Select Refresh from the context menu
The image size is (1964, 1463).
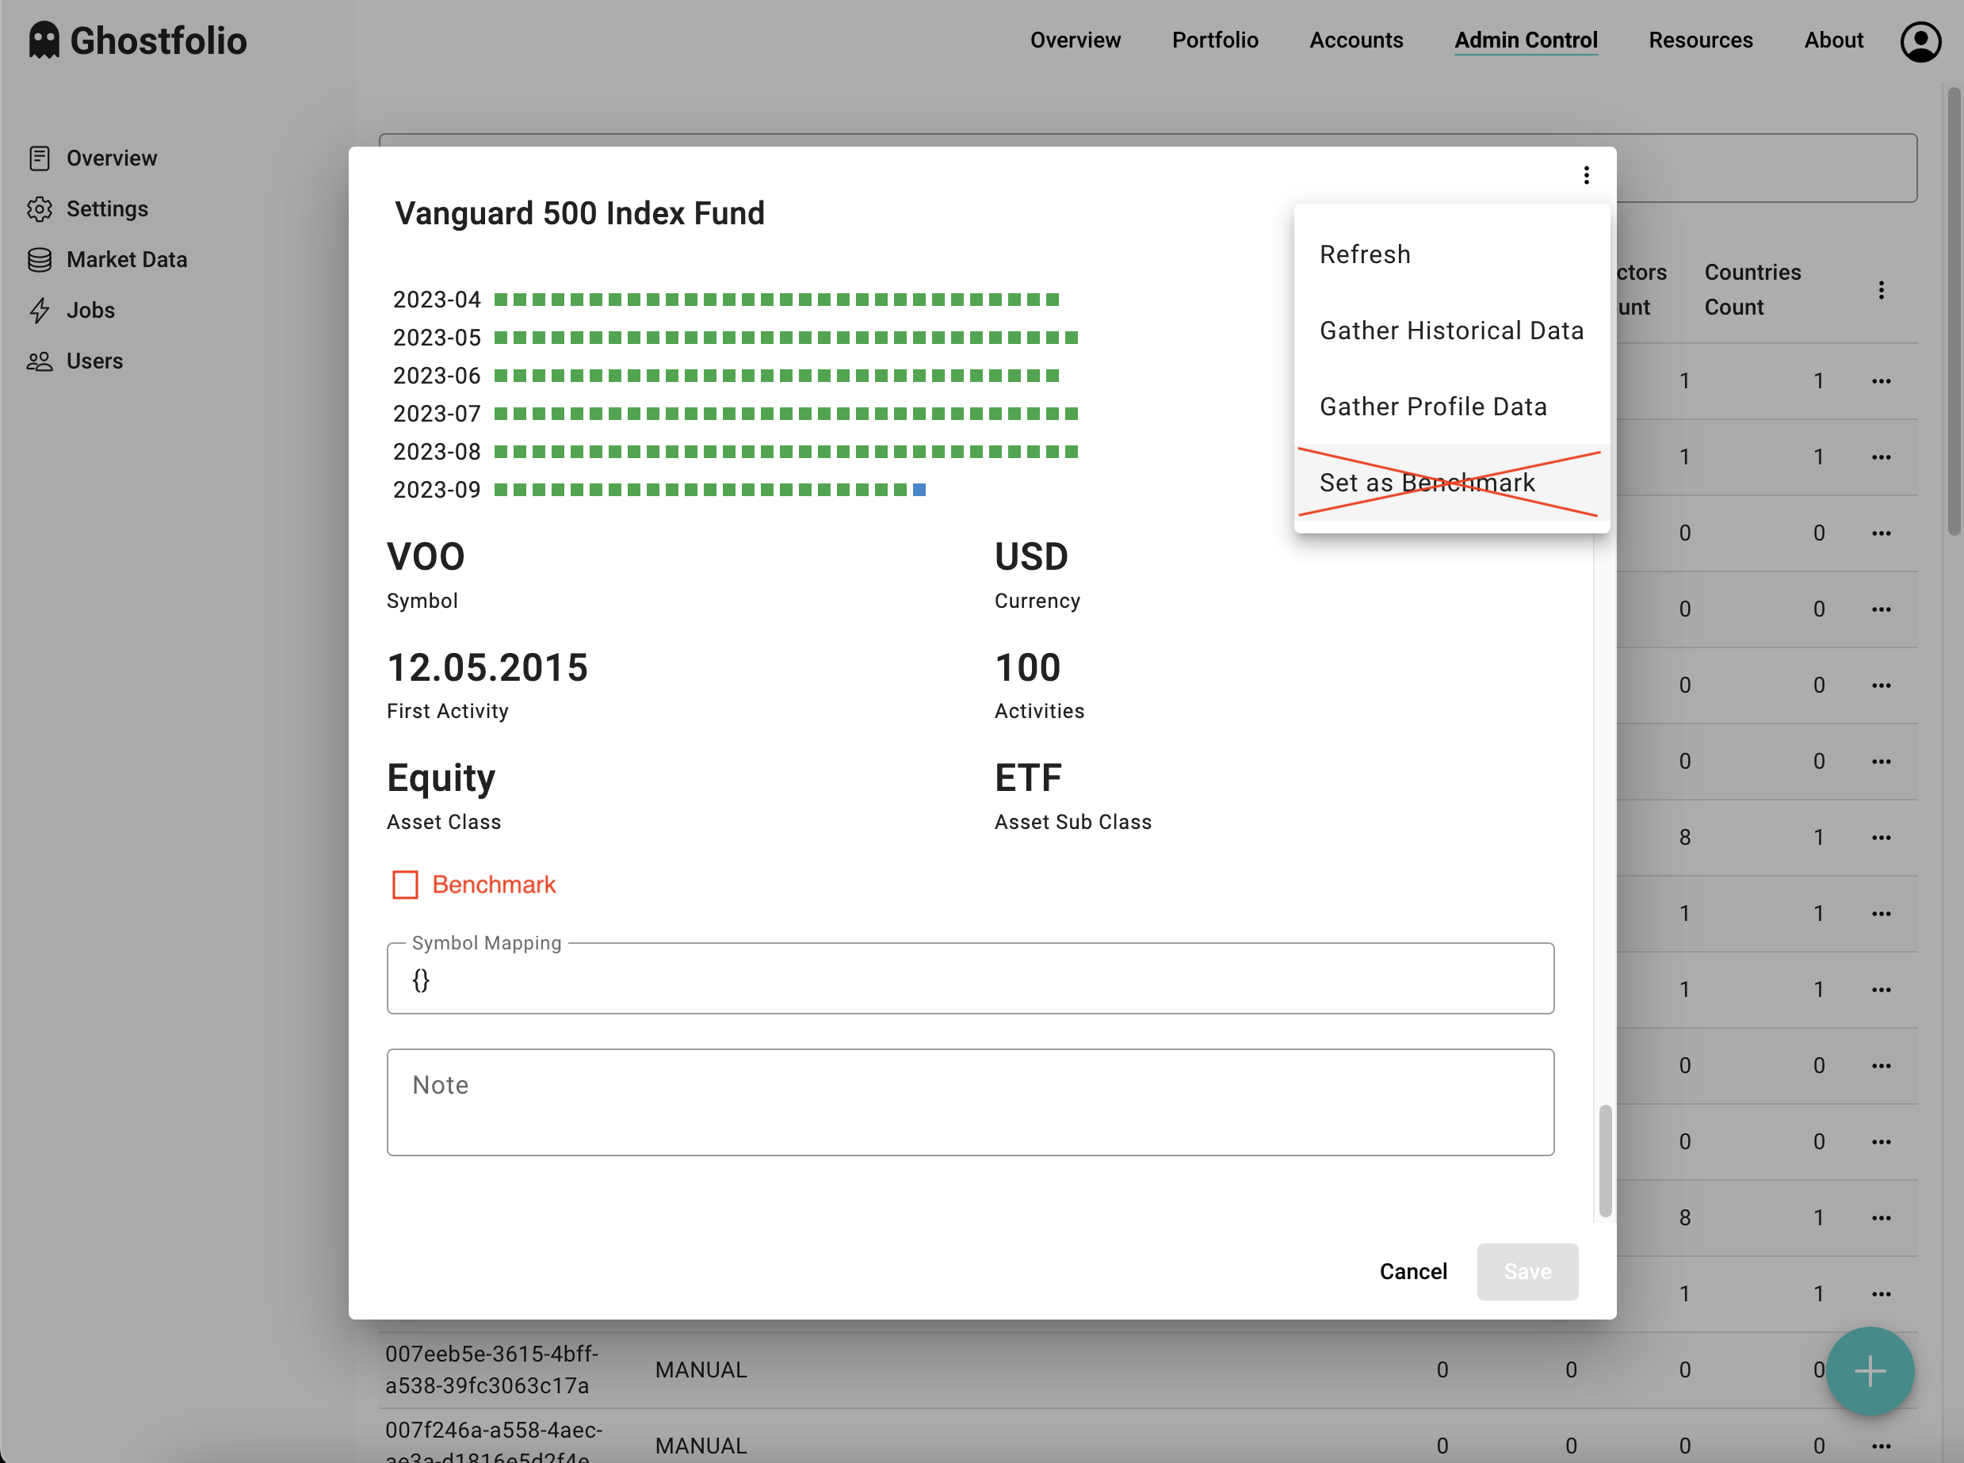1365,254
